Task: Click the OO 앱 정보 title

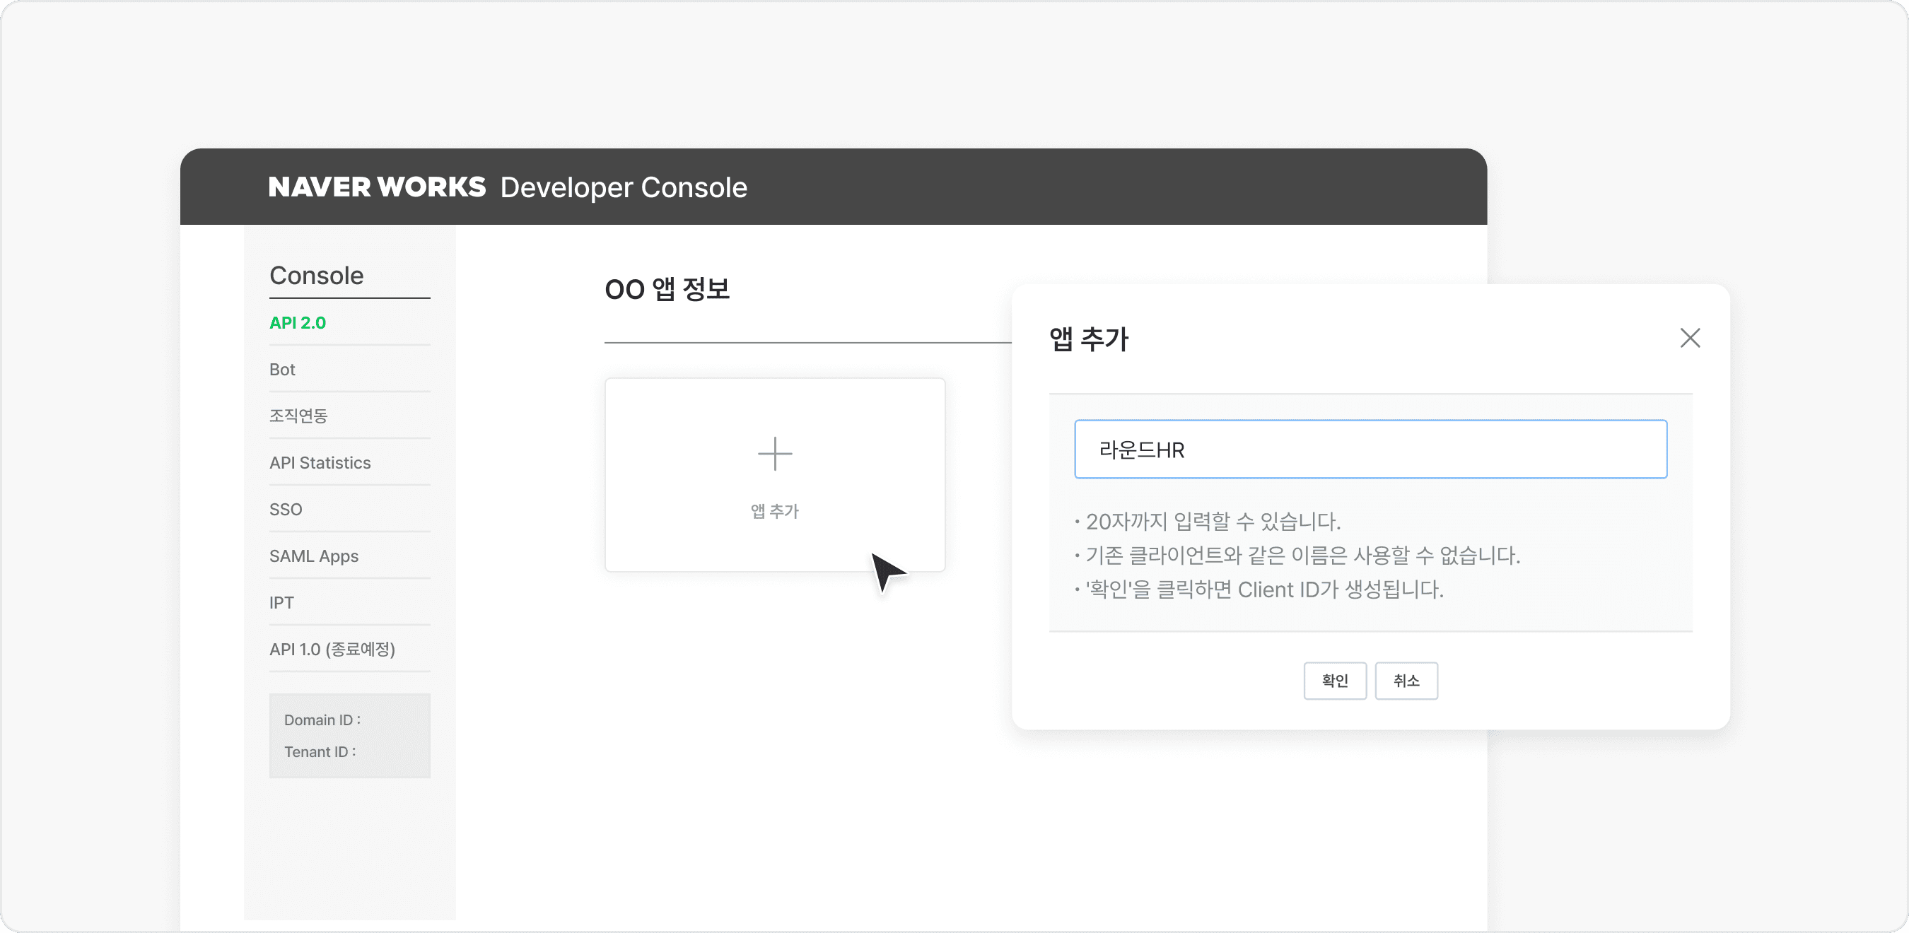Action: 667,290
